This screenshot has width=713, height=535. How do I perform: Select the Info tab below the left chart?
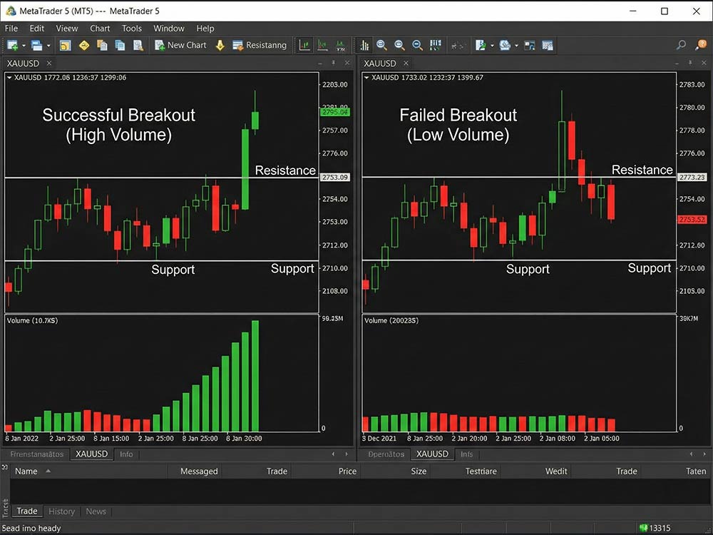[x=126, y=454]
